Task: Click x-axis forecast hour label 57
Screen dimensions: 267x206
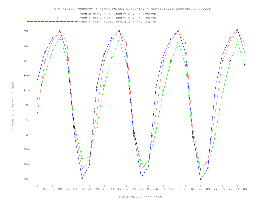Action: point(178,189)
